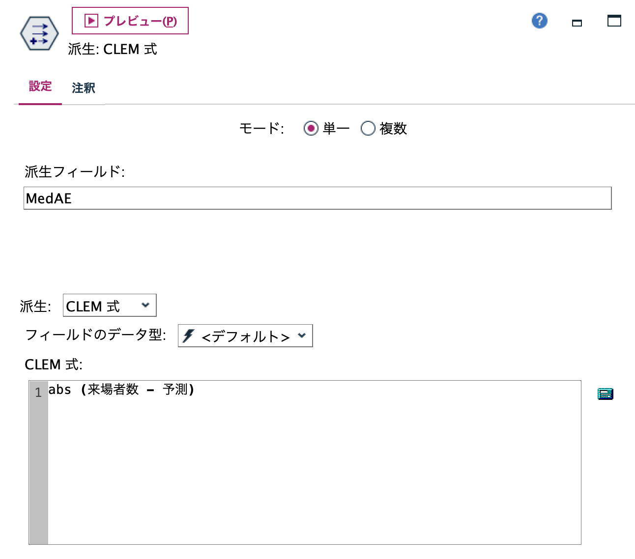Image resolution: width=635 pixels, height=559 pixels.
Task: Click the help question mark icon
Action: point(539,21)
